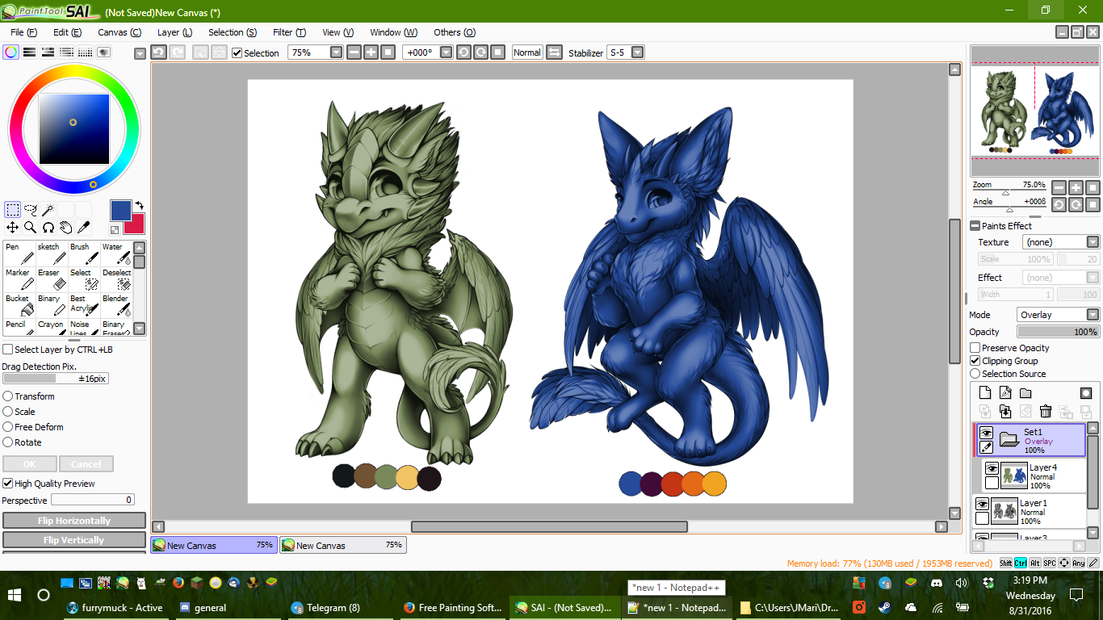The width and height of the screenshot is (1103, 620).
Task: Click the red background color swatch
Action: click(x=136, y=227)
